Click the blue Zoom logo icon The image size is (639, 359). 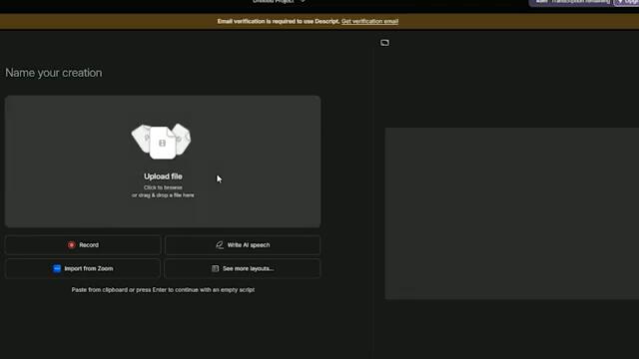[x=57, y=268]
